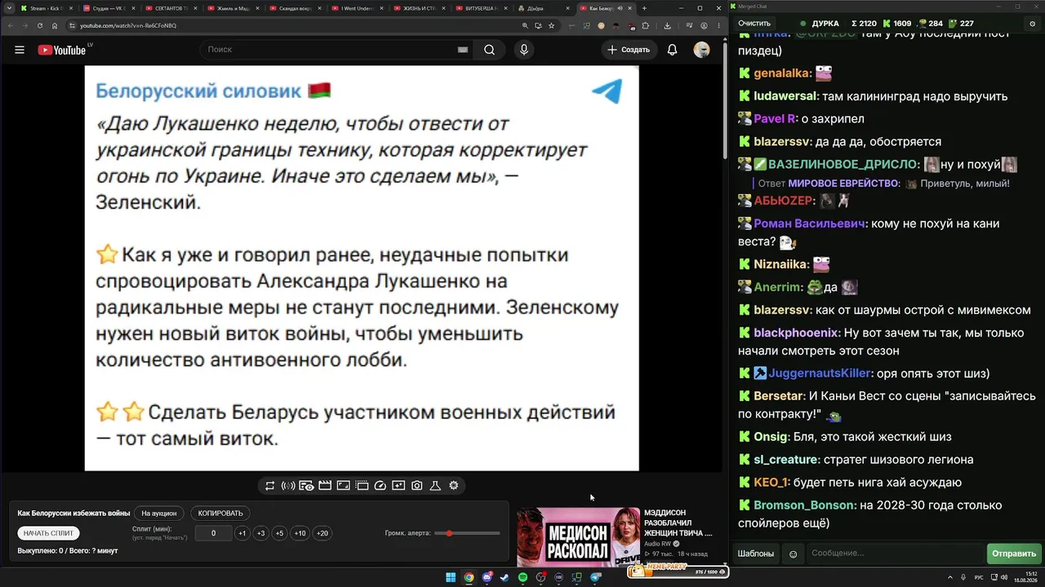Click the chat message input field
The width and height of the screenshot is (1045, 587).
point(895,554)
